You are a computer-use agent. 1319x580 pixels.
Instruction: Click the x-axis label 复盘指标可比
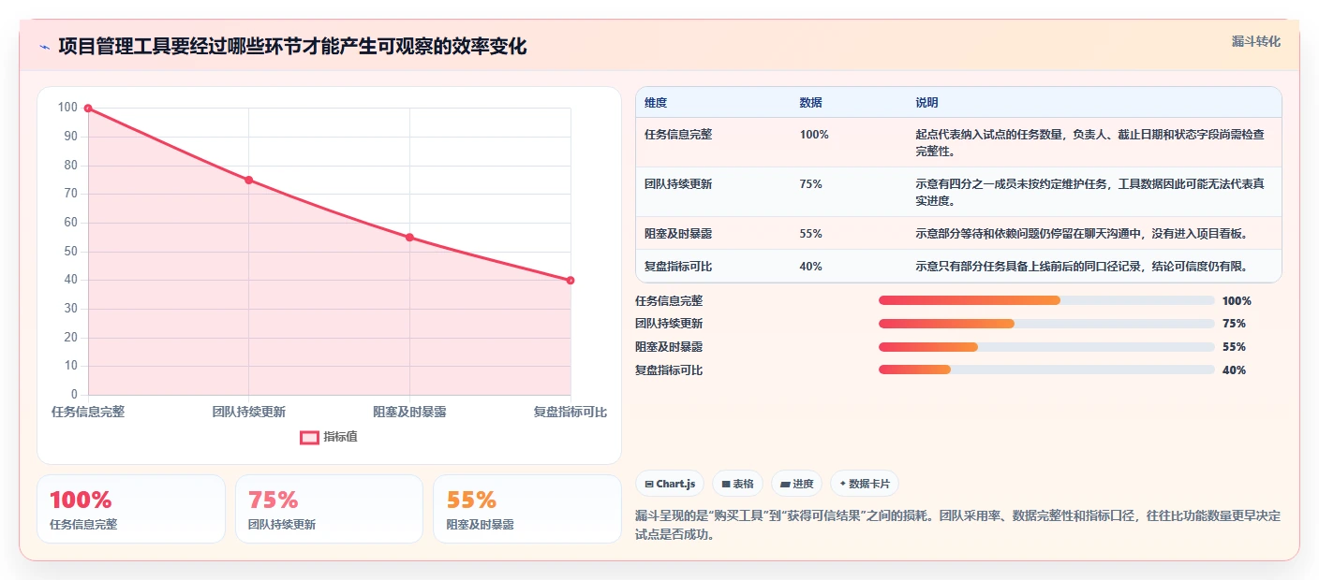570,412
